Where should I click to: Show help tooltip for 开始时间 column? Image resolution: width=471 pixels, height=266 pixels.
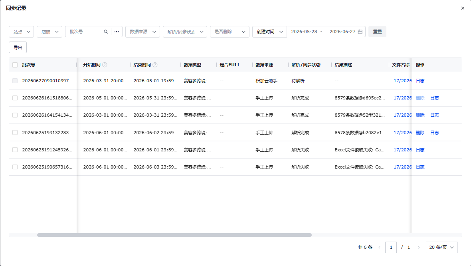click(x=105, y=65)
